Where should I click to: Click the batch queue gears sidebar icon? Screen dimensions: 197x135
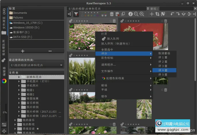[x=4, y=60]
